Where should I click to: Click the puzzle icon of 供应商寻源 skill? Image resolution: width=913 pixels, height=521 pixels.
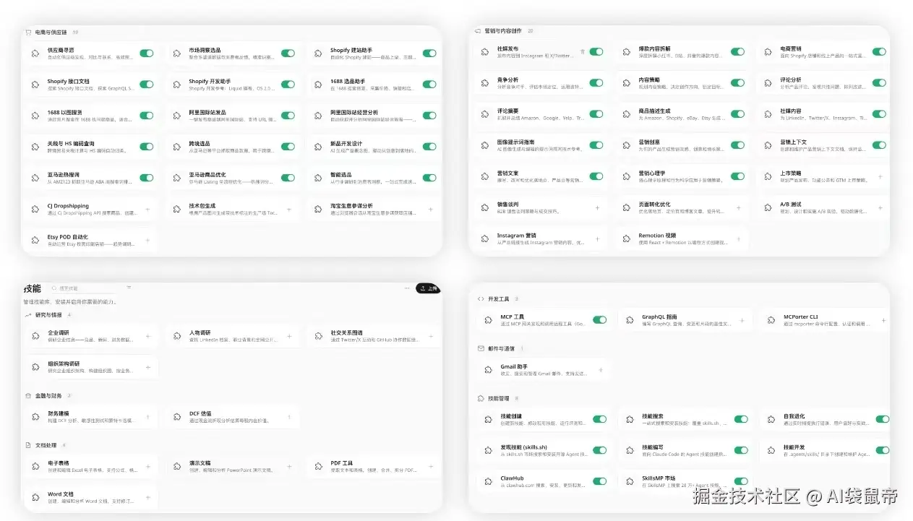(x=35, y=54)
